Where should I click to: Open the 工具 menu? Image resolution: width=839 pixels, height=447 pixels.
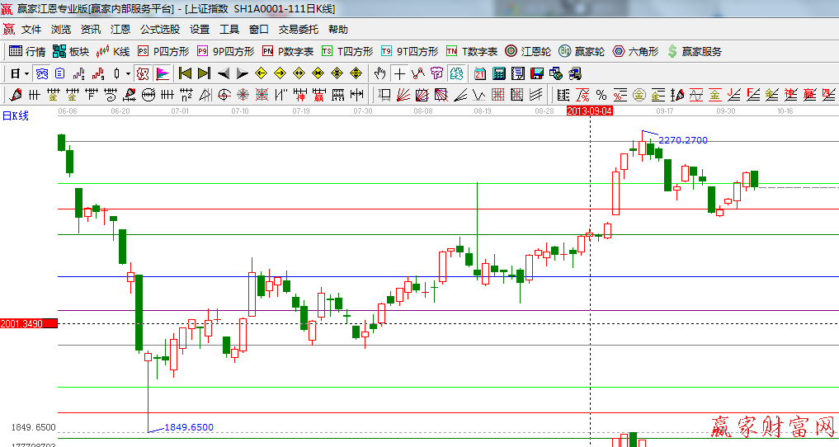point(229,30)
